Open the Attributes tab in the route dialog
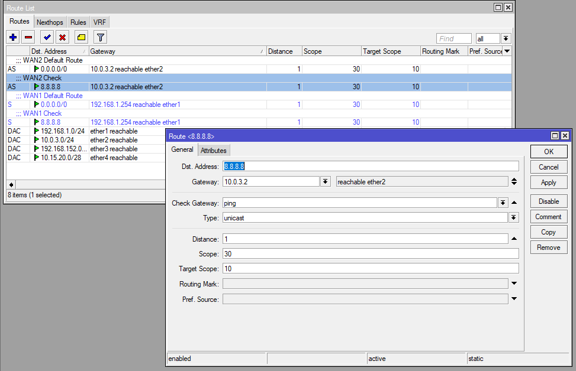Image resolution: width=576 pixels, height=371 pixels. coord(214,150)
